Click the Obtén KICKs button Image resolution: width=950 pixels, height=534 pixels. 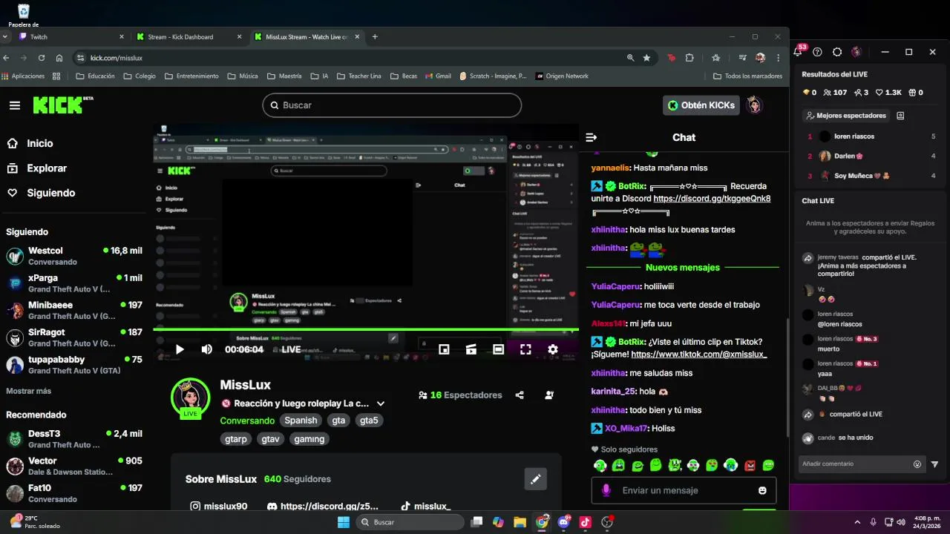point(701,105)
